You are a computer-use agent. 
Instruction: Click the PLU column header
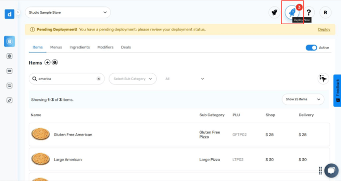click(x=236, y=115)
